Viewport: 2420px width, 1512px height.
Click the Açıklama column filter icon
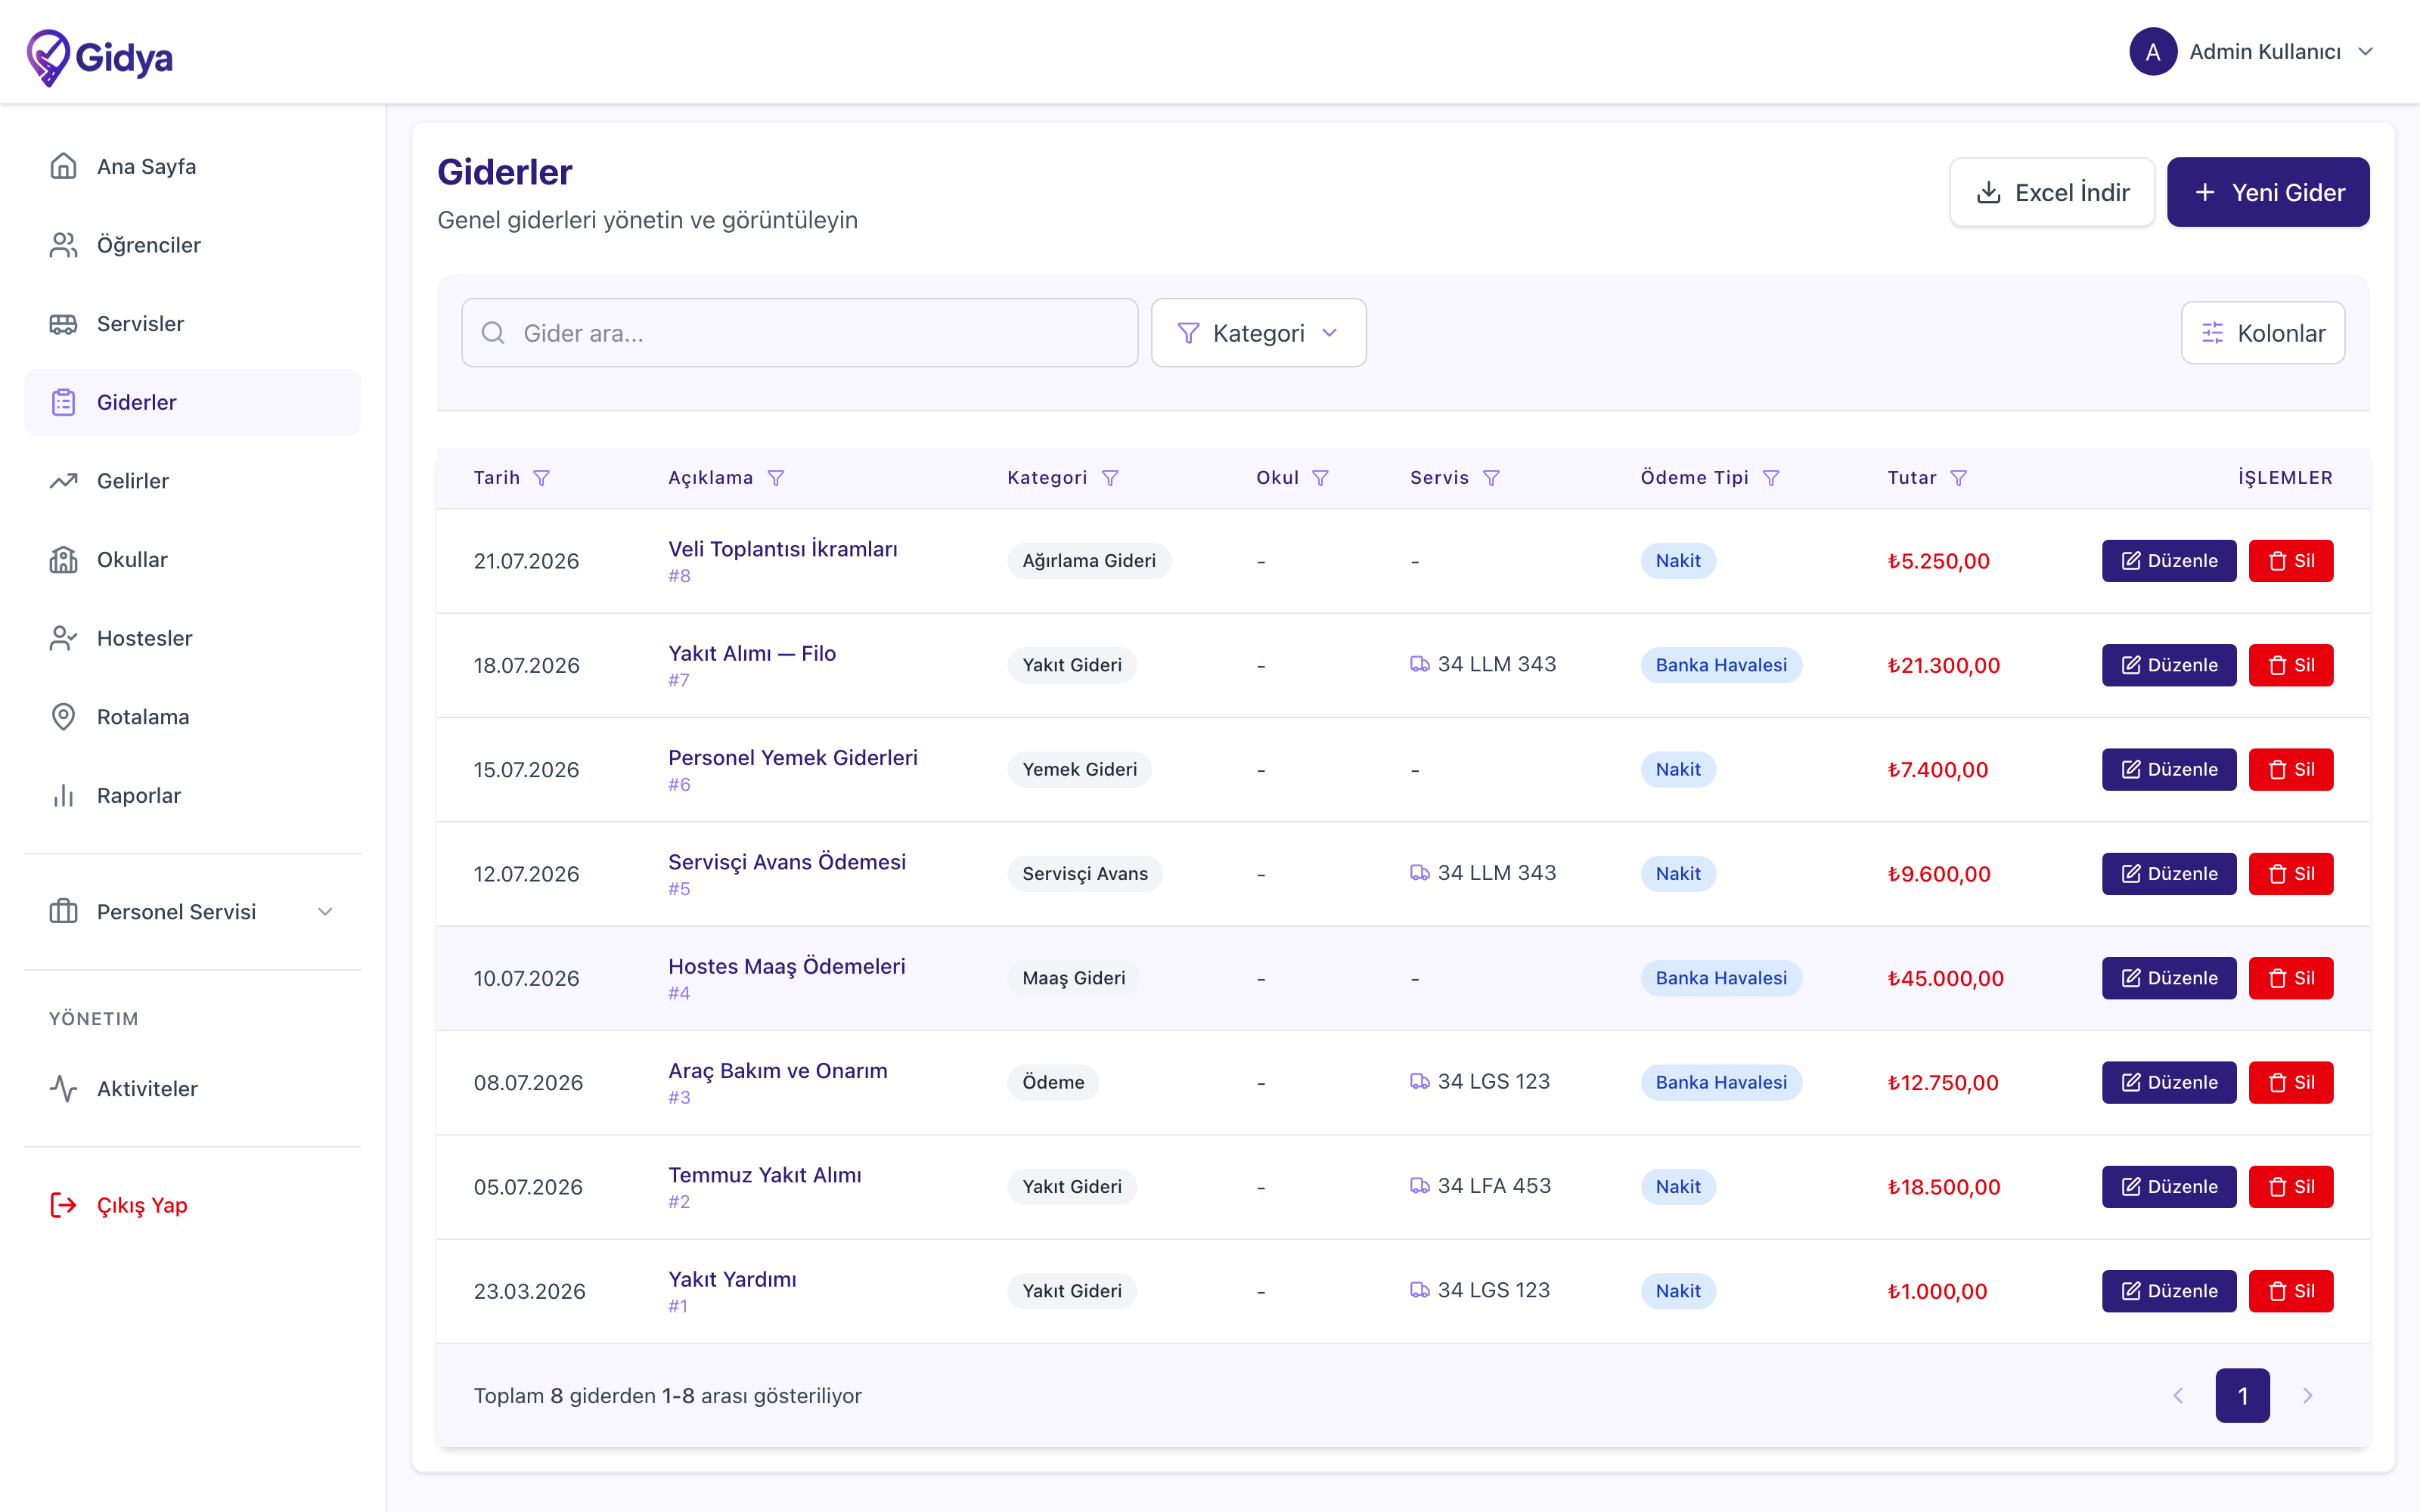point(775,478)
